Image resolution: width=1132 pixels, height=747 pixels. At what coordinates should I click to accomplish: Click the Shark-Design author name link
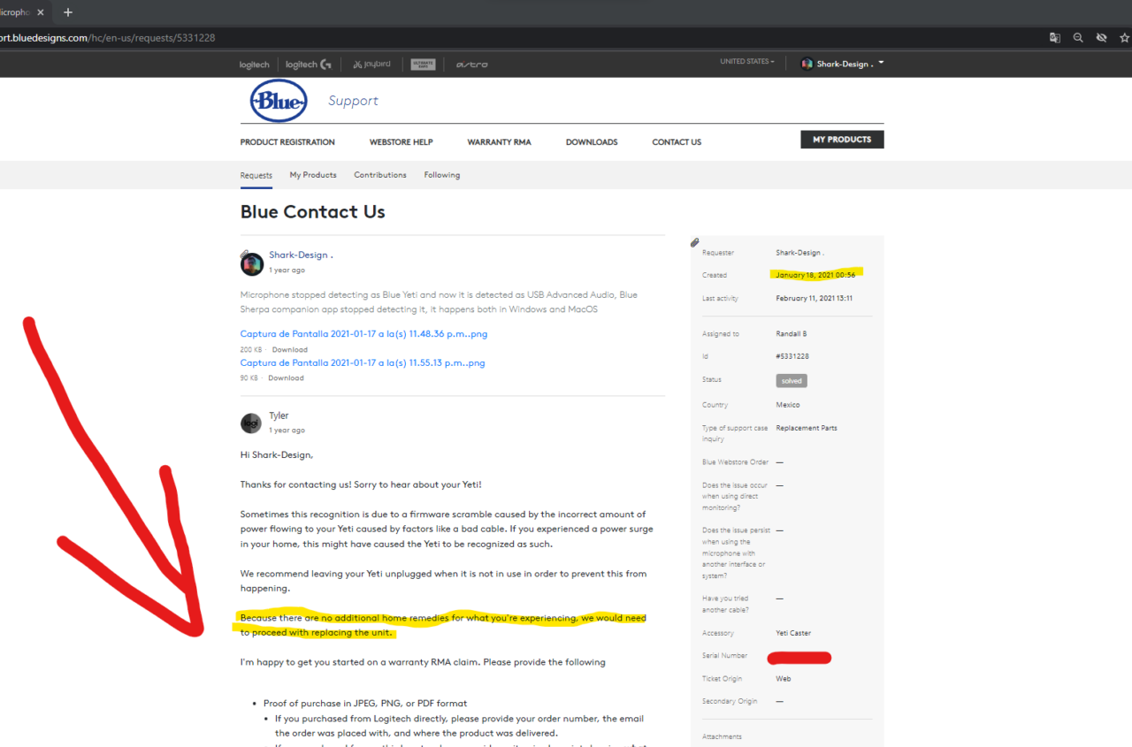(301, 255)
